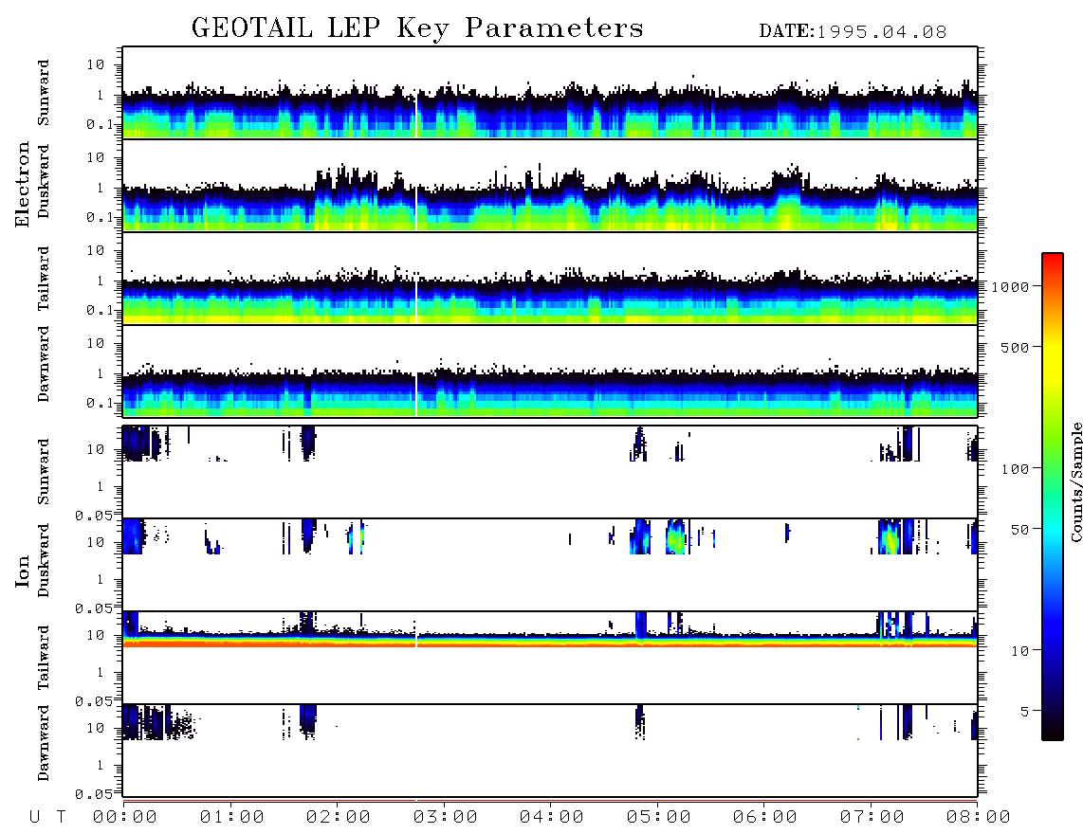Click the '05:00' time tick label
1083x834 pixels.
pyautogui.click(x=659, y=818)
